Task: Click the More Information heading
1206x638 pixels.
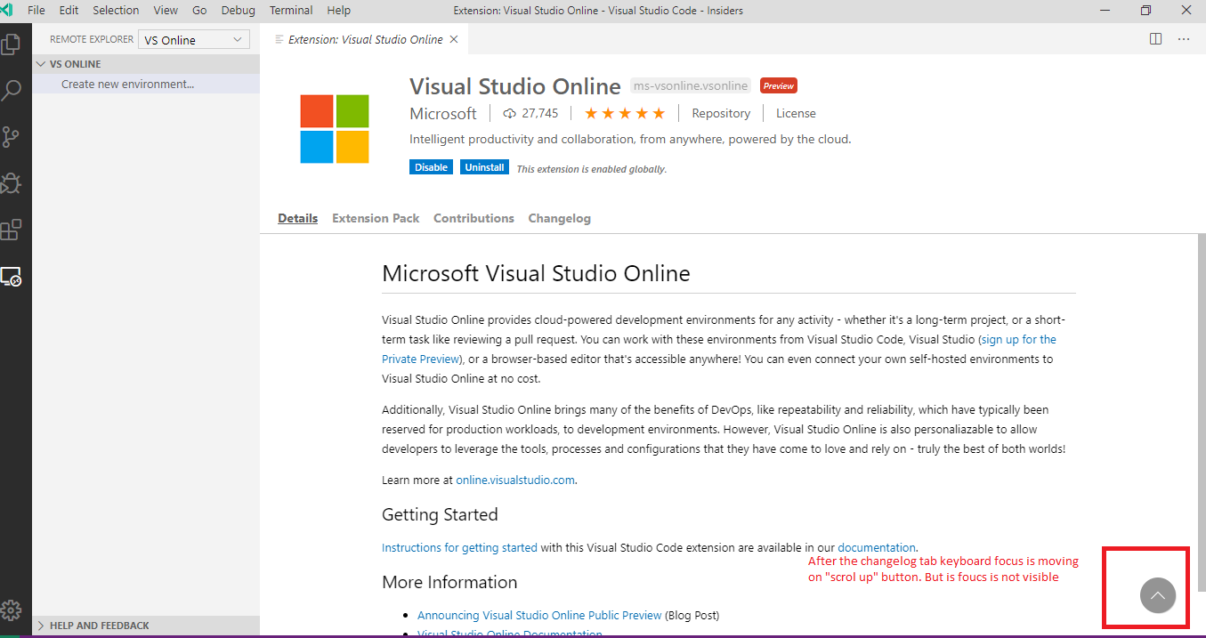Action: [449, 582]
